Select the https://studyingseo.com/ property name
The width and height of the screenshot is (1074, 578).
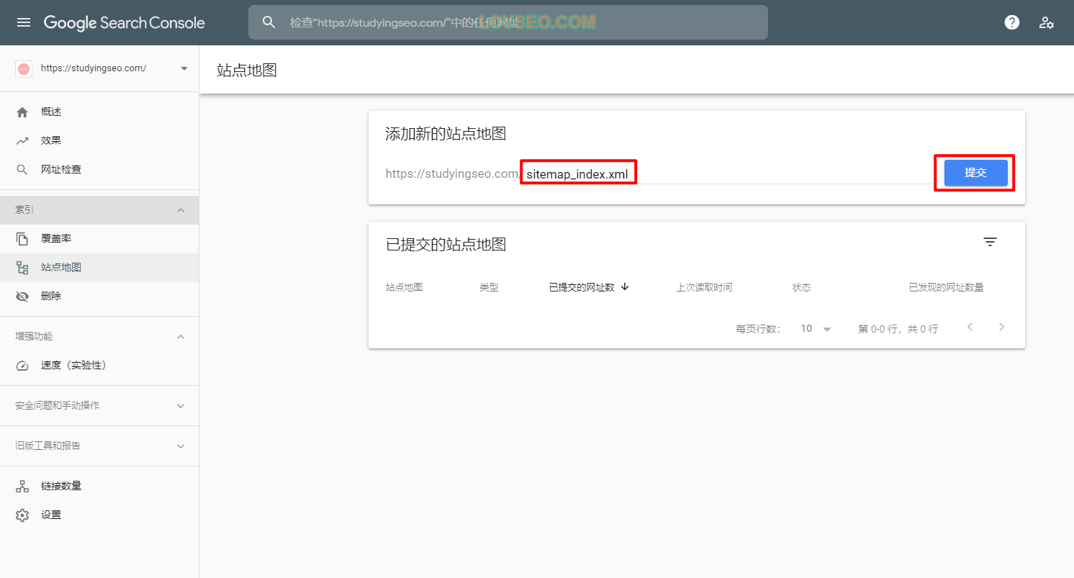pyautogui.click(x=94, y=68)
